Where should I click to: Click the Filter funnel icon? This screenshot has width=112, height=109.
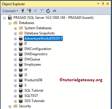[42, 11]
